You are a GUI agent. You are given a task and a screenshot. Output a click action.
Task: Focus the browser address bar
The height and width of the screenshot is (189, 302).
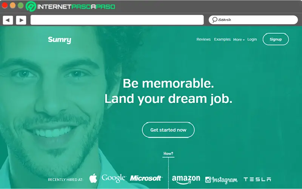tap(117, 20)
